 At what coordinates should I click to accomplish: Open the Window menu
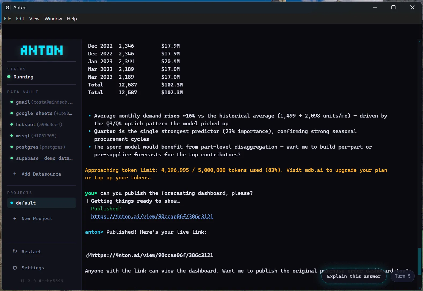[x=53, y=19]
